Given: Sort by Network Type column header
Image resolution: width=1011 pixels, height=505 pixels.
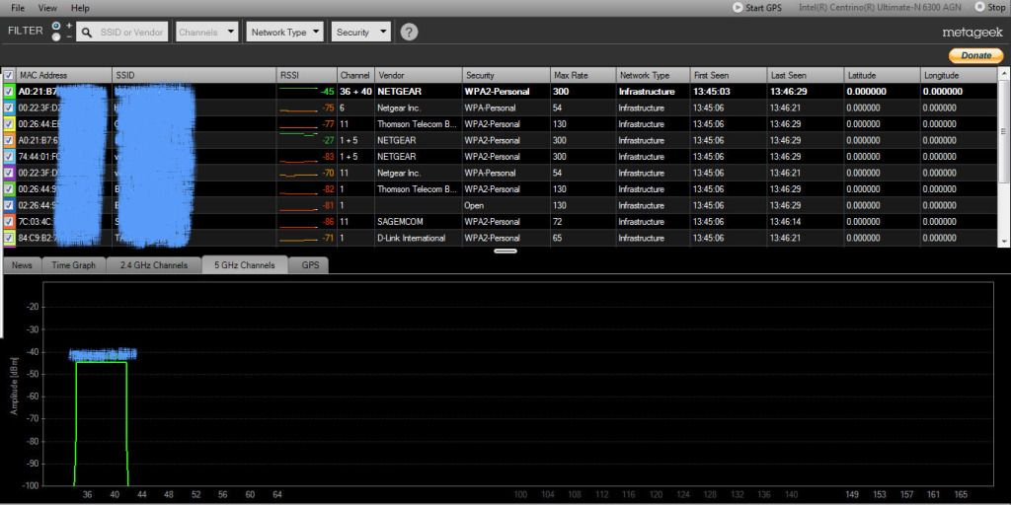Looking at the screenshot, I should [x=653, y=75].
